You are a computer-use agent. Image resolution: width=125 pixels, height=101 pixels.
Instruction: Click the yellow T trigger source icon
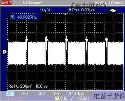[x=57, y=98]
